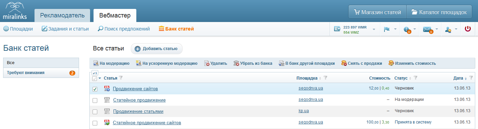Tick the Продвижение статьями row checkbox
The height and width of the screenshot is (129, 478).
pyautogui.click(x=95, y=112)
